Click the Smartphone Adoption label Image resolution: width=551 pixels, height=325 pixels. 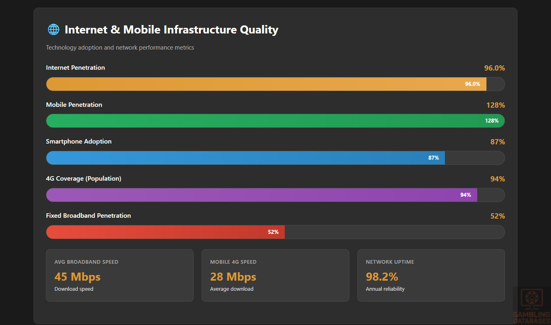[79, 142]
